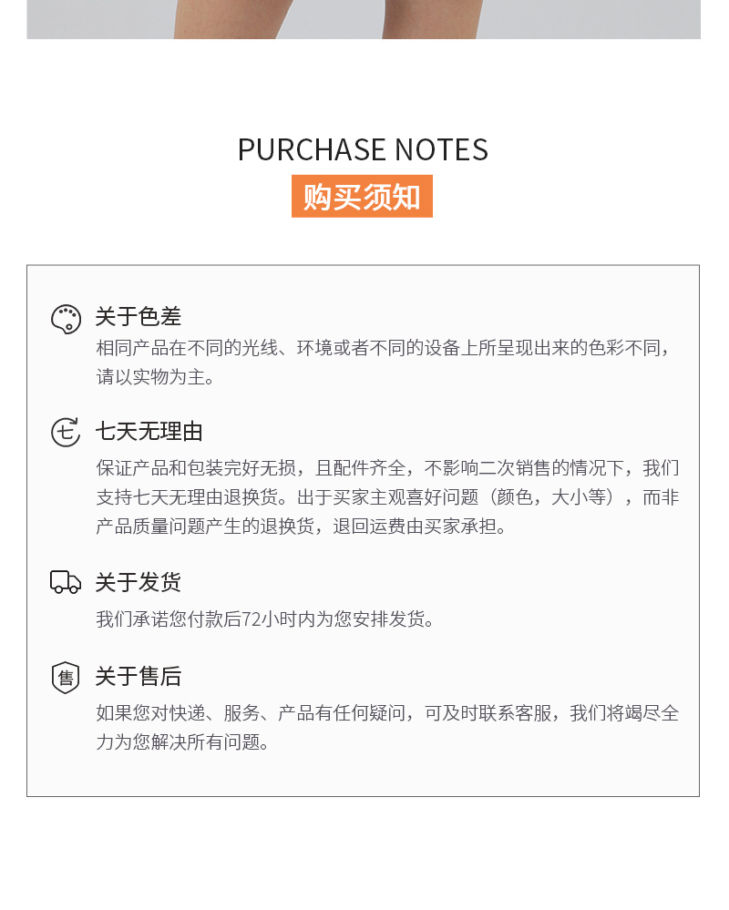Click the delivery truck icon

coord(66,582)
